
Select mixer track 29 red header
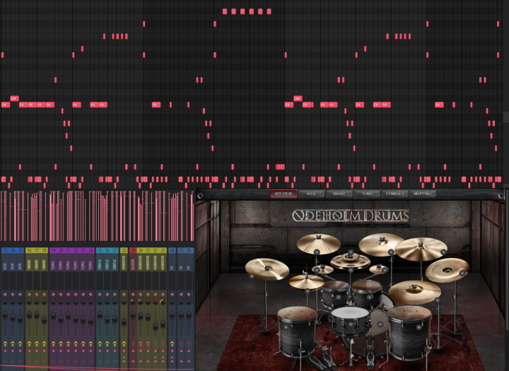pyautogui.click(x=133, y=250)
